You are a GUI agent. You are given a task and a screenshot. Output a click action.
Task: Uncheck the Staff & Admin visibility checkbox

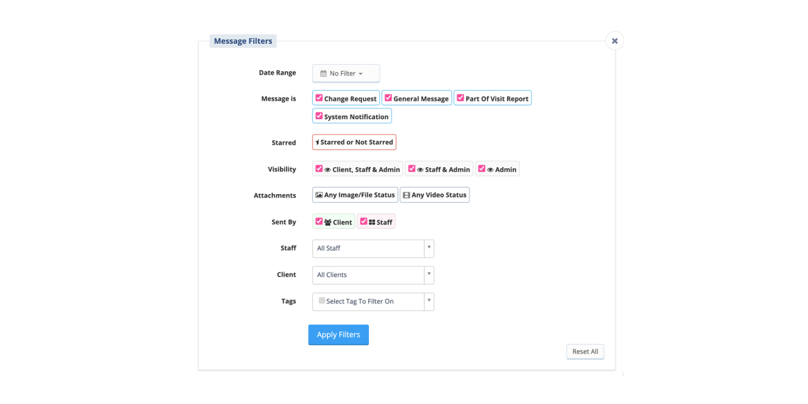(x=412, y=169)
